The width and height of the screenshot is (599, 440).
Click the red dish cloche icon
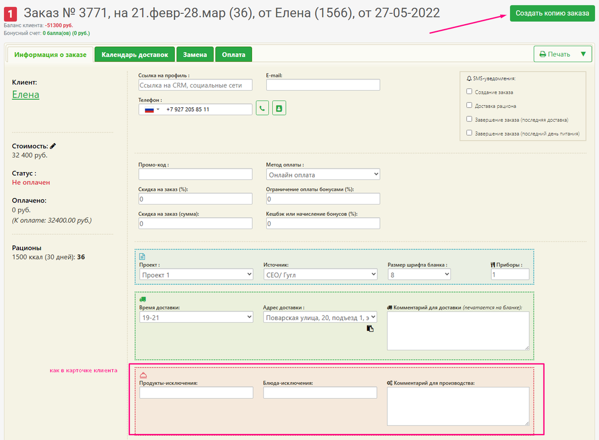[x=143, y=375]
